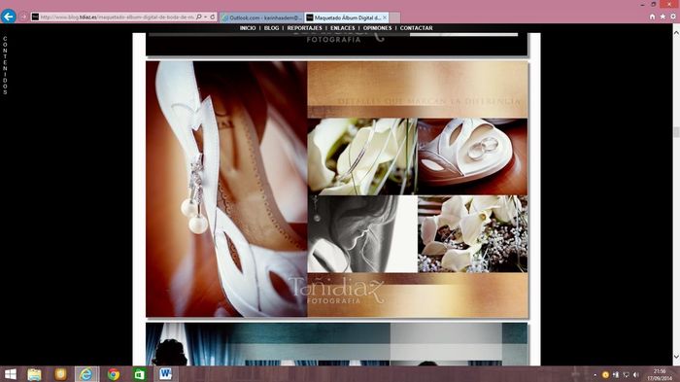Open the Tools gear icon
This screenshot has width=680, height=382.
point(673,17)
